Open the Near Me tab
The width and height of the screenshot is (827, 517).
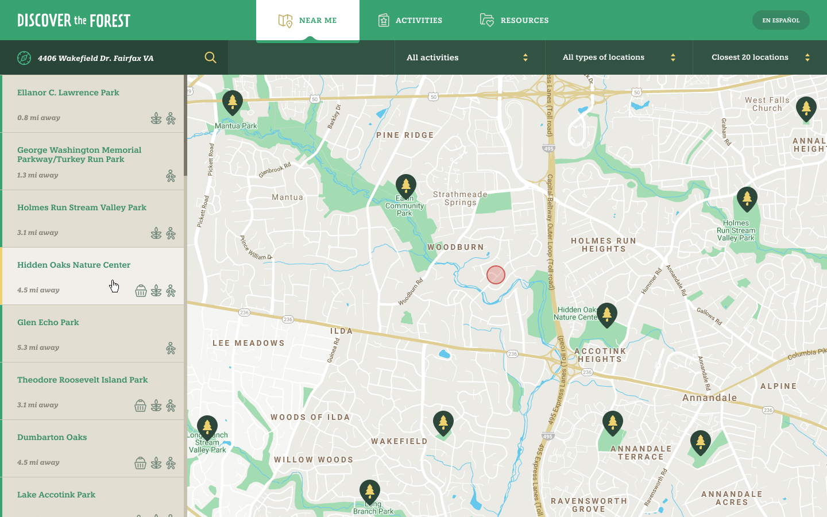pyautogui.click(x=308, y=21)
